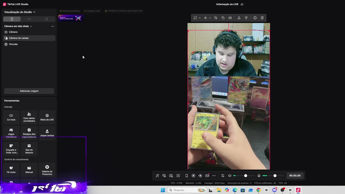Expand the fit-to-screen options arrow
345x194 pixels.
pos(200,18)
